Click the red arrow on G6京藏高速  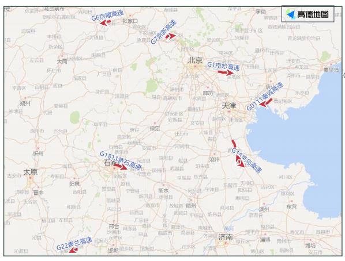click(106, 22)
